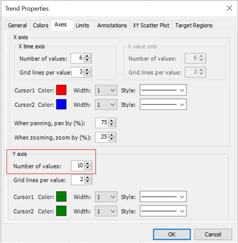This screenshot has height=243, width=238.
Task: Decrease Y axis Grid lines per value
Action: [x=87, y=182]
